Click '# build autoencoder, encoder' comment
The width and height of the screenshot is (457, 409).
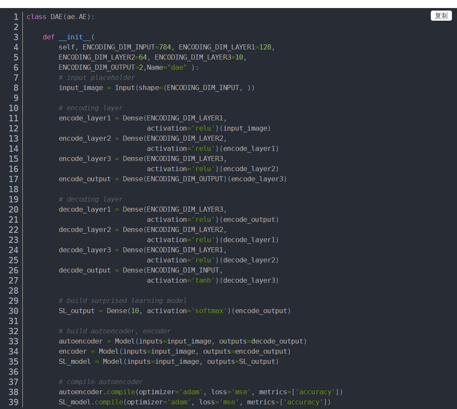(x=115, y=331)
